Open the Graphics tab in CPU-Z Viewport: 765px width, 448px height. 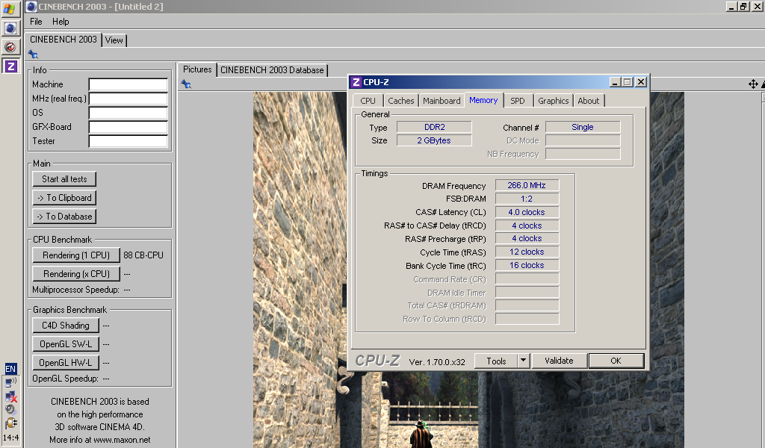click(x=554, y=101)
